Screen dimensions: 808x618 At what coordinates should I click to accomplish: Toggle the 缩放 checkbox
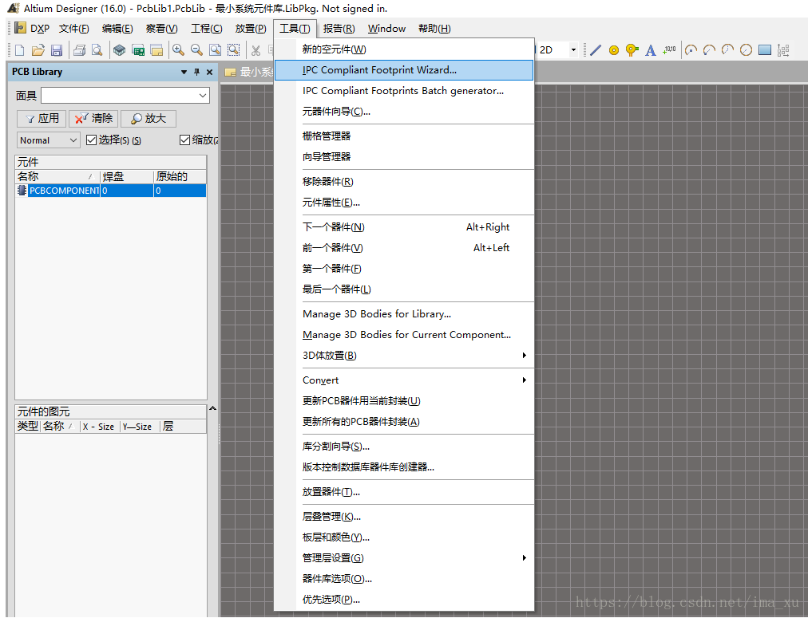coord(185,140)
